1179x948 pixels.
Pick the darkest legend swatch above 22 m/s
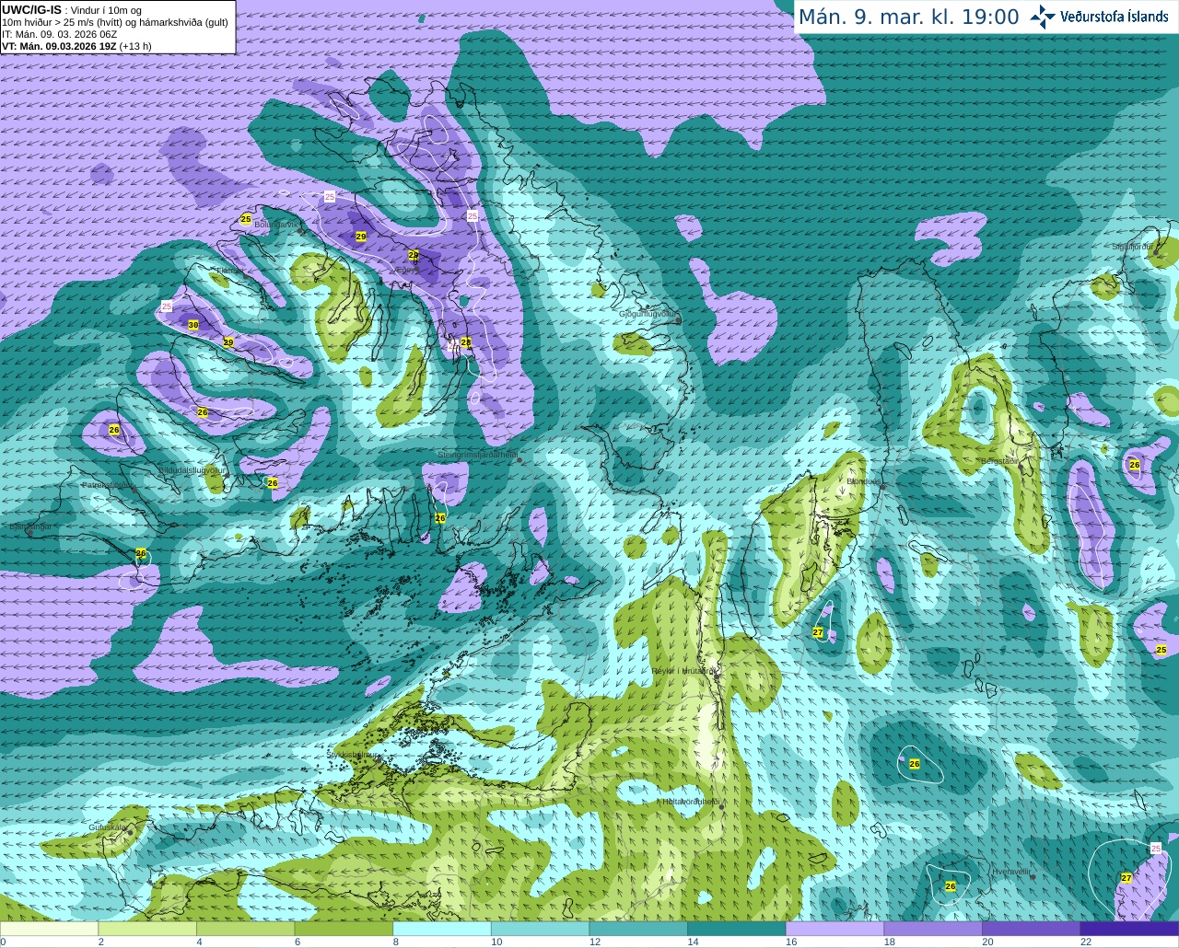pos(1129,929)
